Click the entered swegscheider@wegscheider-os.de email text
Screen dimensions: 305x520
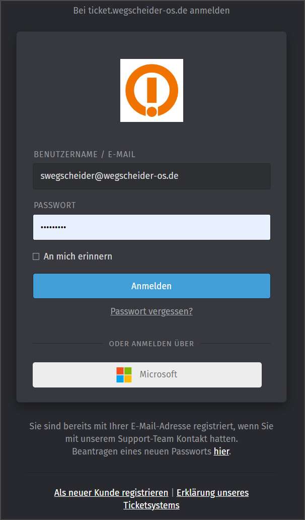[x=109, y=176]
